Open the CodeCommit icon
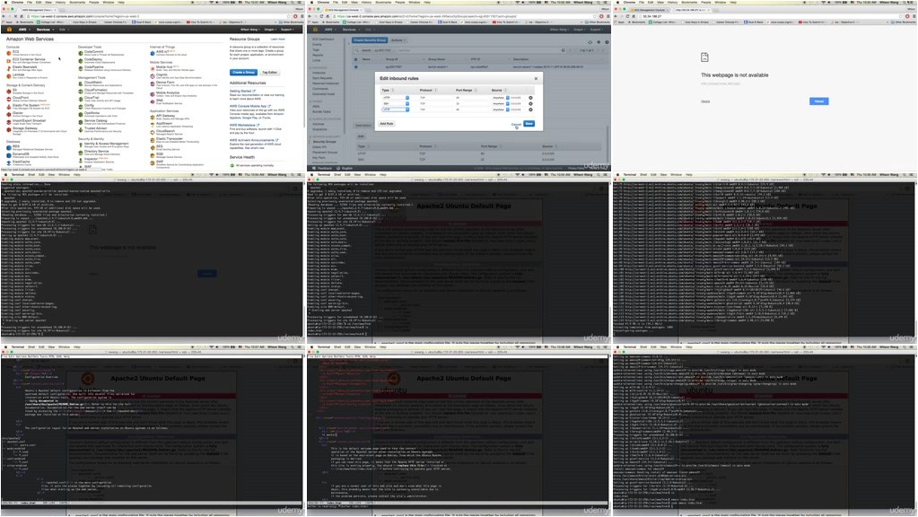The width and height of the screenshot is (918, 517). [81, 53]
